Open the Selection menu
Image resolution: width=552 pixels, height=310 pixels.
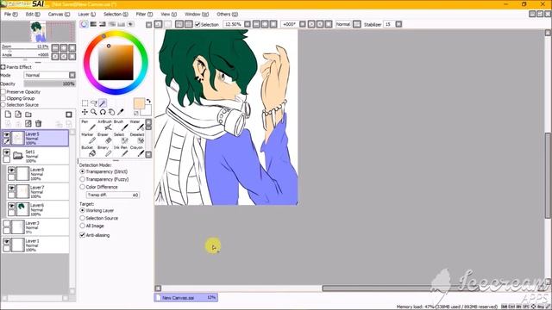point(116,14)
